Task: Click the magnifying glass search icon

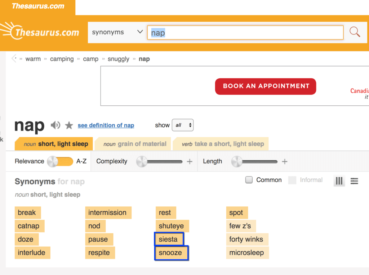Action: pos(355,32)
